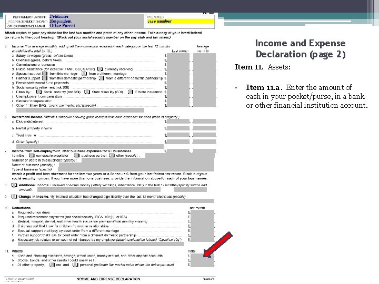Click the Trust income average monthly field
This screenshot has width=379, height=284.
[204, 135]
